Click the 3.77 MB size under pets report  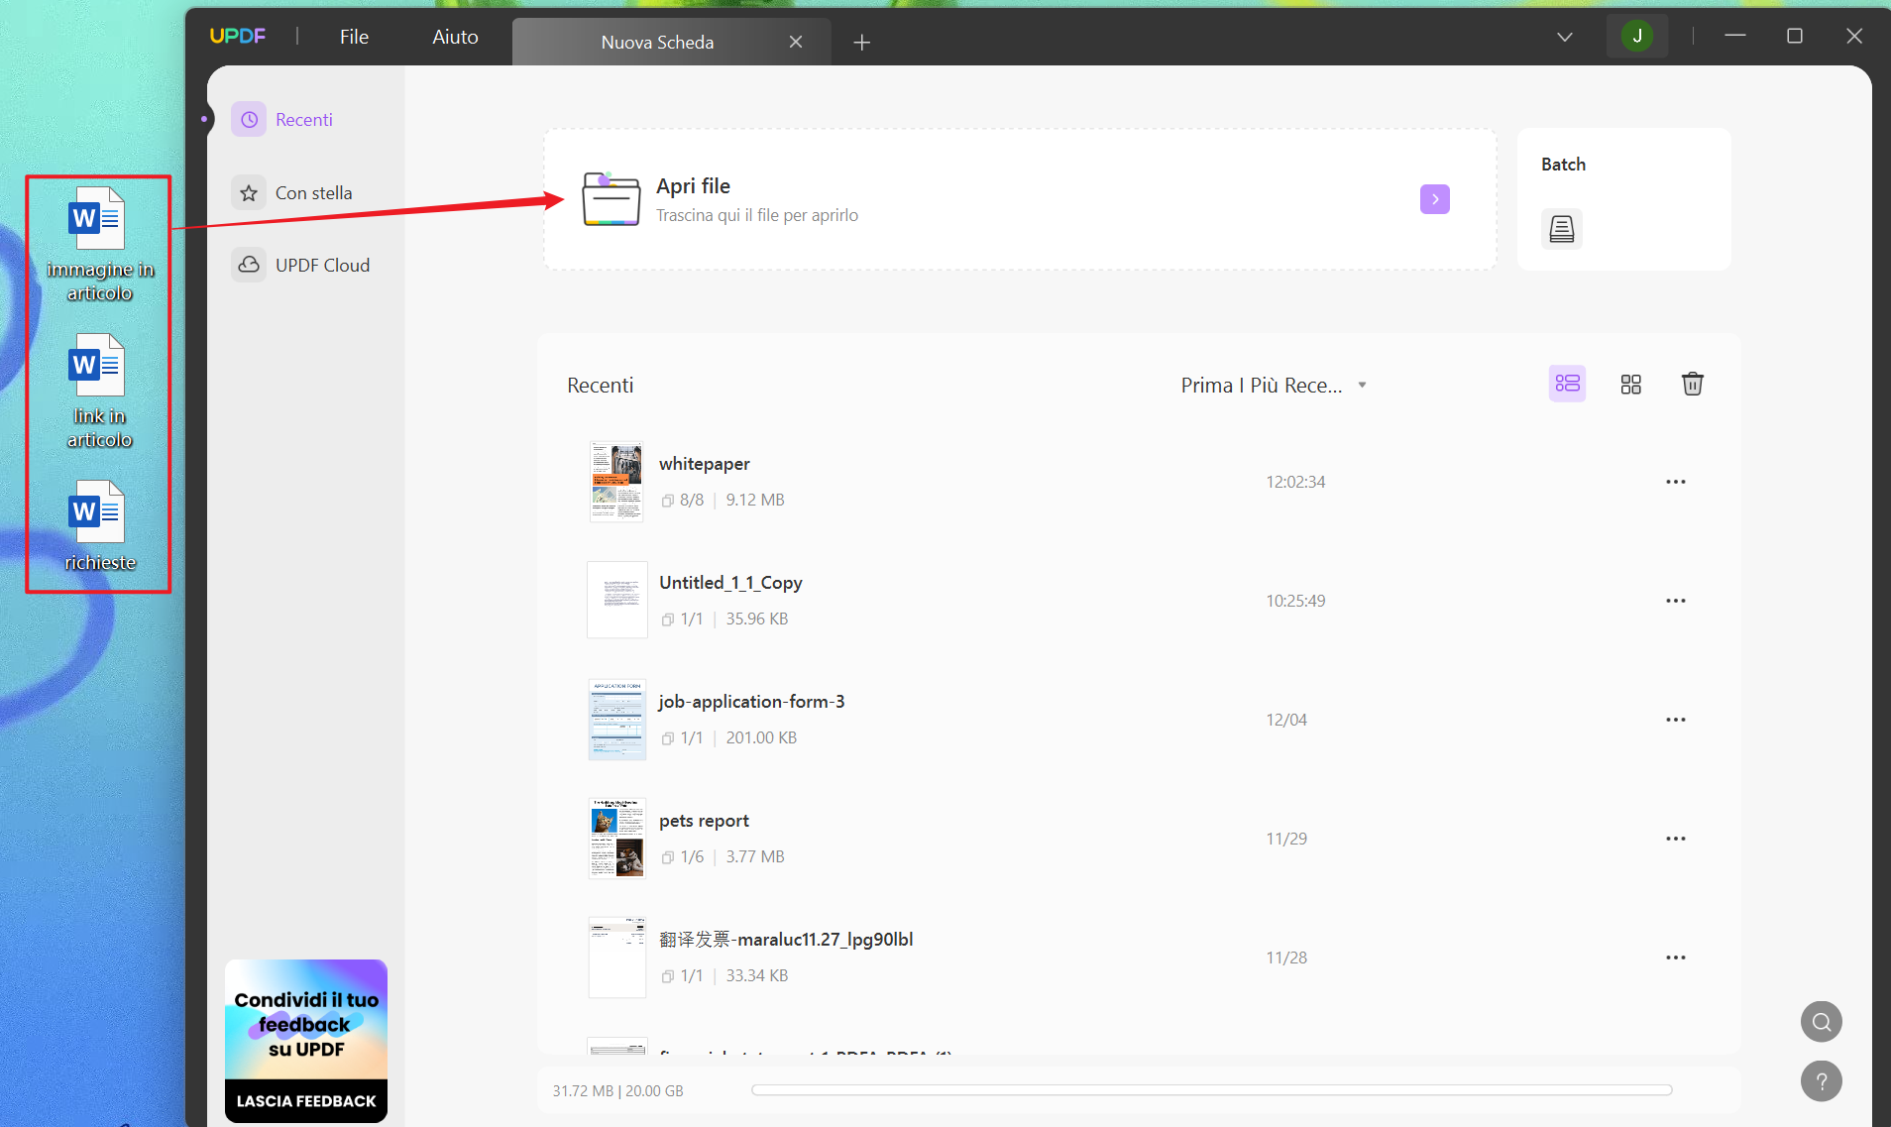(755, 856)
